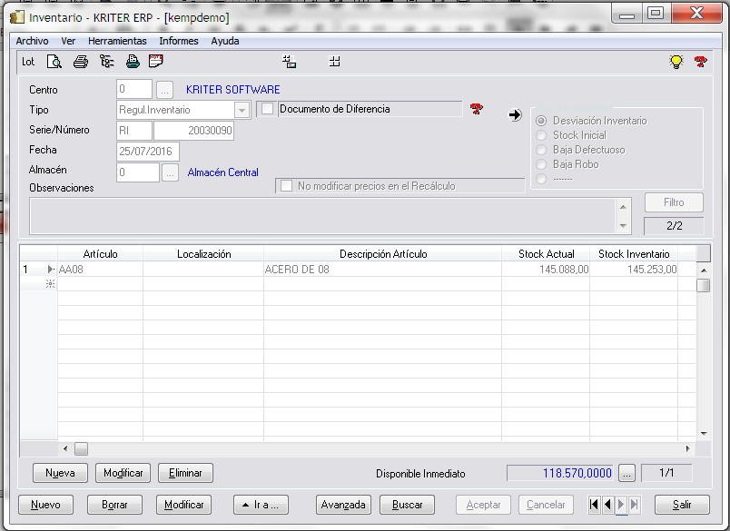The width and height of the screenshot is (730, 531).
Task: Open the Herramientas menu
Action: point(117,41)
